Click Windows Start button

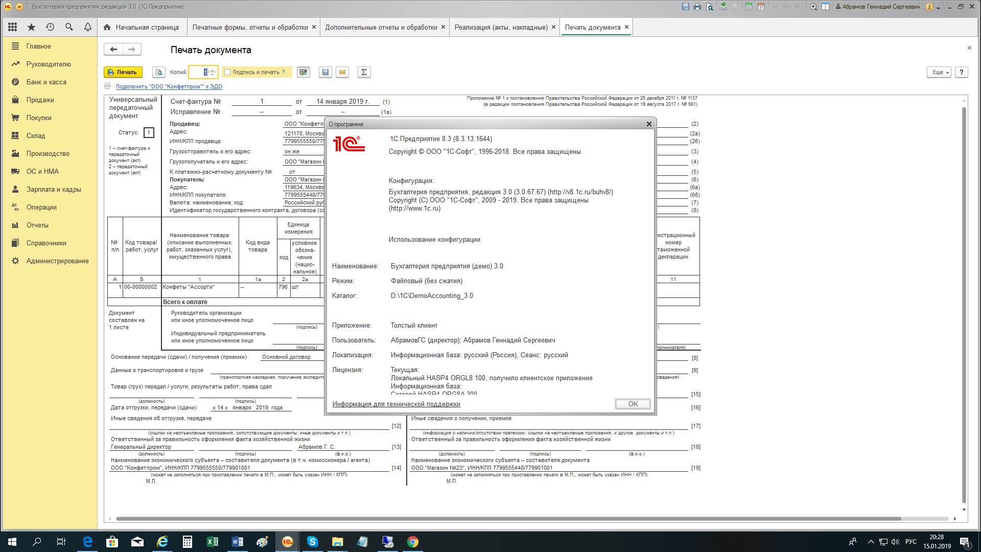click(12, 542)
